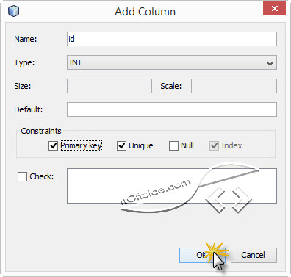Image resolution: width=291 pixels, height=277 pixels.
Task: Click the Type: label
Action: tap(24, 62)
